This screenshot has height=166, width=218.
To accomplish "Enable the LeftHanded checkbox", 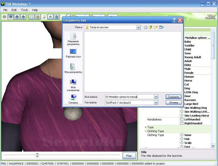I will [x=182, y=119].
